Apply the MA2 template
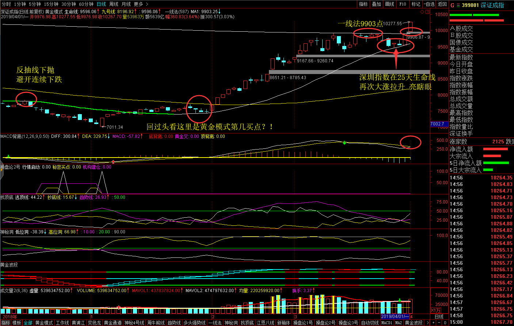The image size is (514, 326). click(x=399, y=323)
